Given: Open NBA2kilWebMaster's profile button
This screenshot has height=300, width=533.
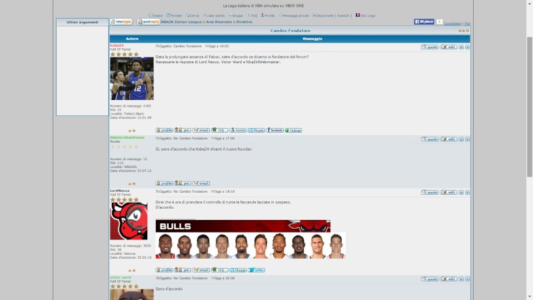Looking at the screenshot, I should (x=164, y=183).
